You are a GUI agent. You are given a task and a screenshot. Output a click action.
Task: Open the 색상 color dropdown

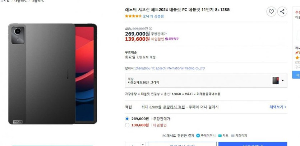[206, 81]
